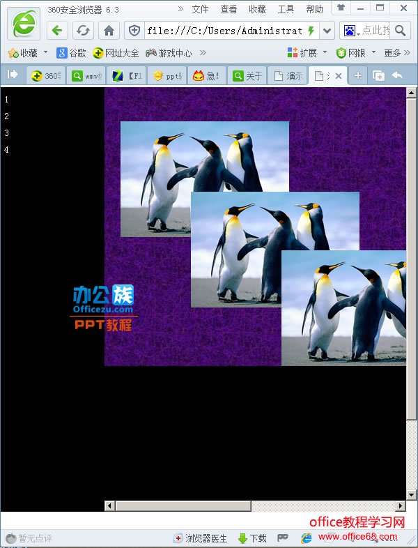Click the tab list window icon
The height and width of the screenshot is (548, 418).
pos(378,75)
